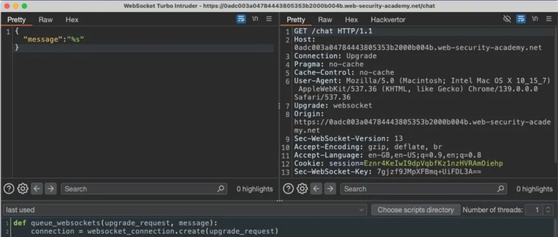Open help icon under request editor
The width and height of the screenshot is (558, 237).
288,188
